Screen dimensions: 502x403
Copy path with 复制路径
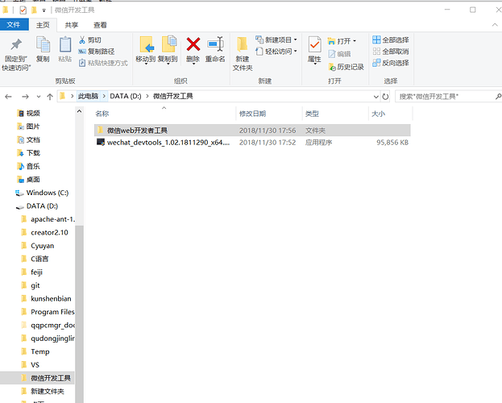[97, 52]
